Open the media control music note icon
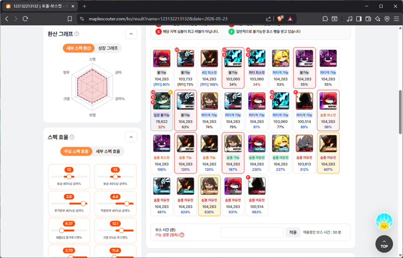This screenshot has height=258, width=403. pyautogui.click(x=350, y=19)
